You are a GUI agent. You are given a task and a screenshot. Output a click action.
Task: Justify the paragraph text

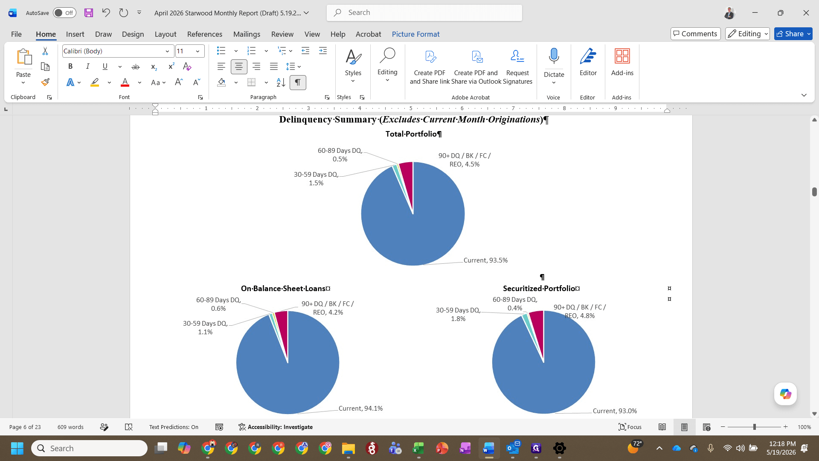pyautogui.click(x=274, y=67)
